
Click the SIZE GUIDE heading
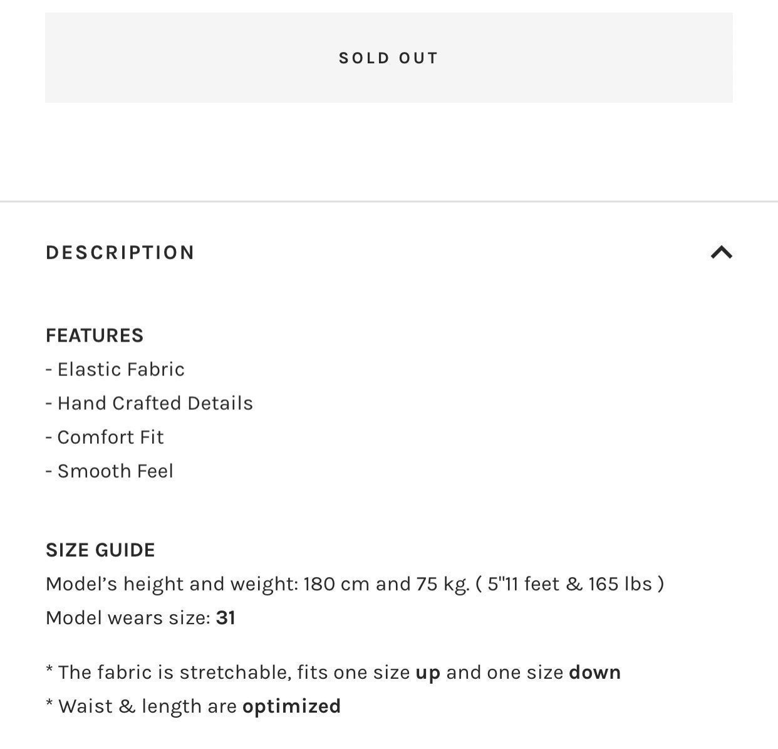[100, 550]
